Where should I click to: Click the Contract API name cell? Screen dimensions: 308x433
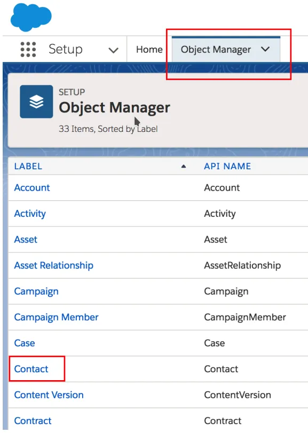pyautogui.click(x=223, y=421)
